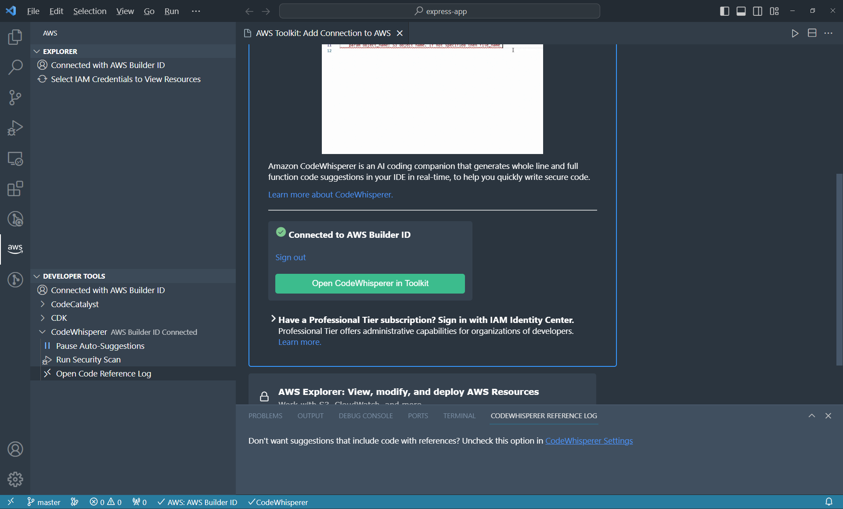Open the Remote Explorer icon in activity bar

(x=15, y=158)
